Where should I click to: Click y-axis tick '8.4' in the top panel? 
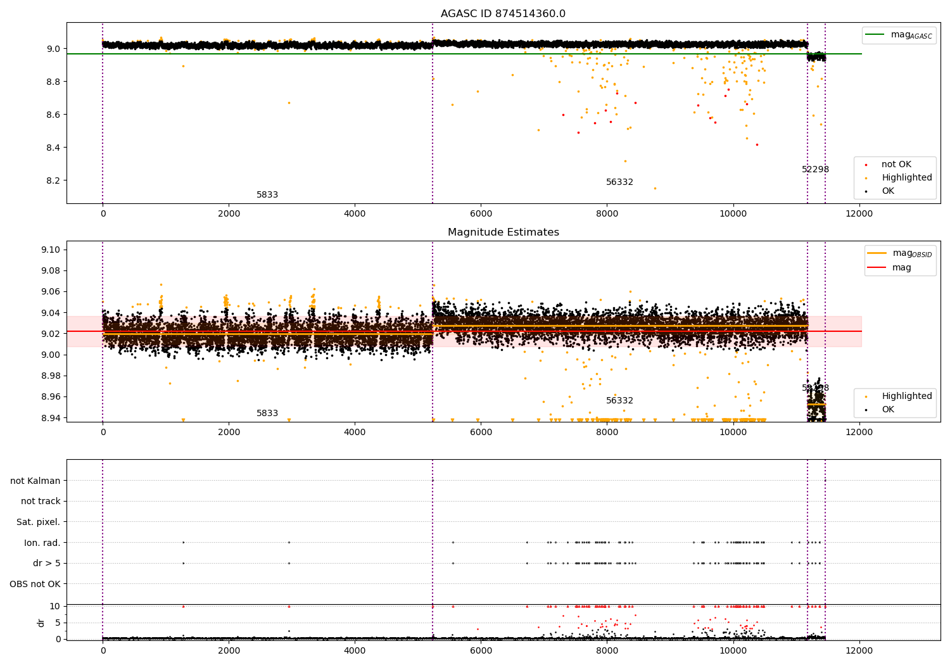[54, 148]
